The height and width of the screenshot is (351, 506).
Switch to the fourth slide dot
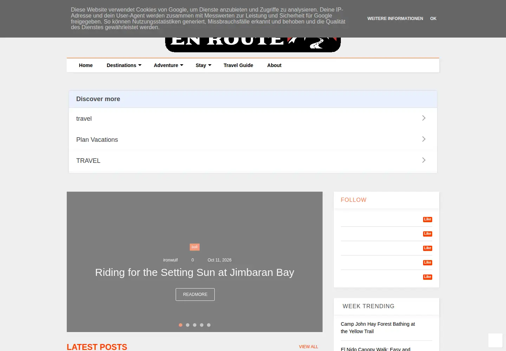click(202, 325)
